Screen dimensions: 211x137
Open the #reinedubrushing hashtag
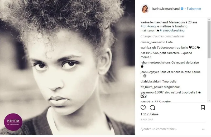coord(172,30)
